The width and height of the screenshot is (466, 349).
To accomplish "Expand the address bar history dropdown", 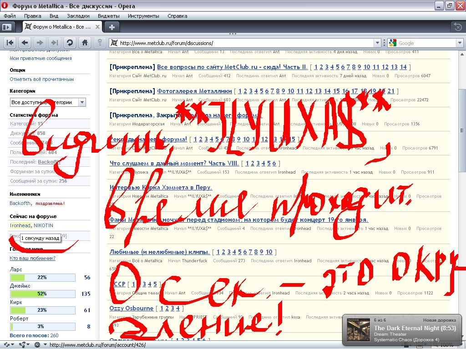I will (377, 43).
